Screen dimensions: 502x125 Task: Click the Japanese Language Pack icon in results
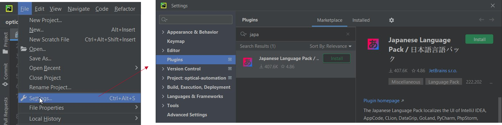click(248, 62)
